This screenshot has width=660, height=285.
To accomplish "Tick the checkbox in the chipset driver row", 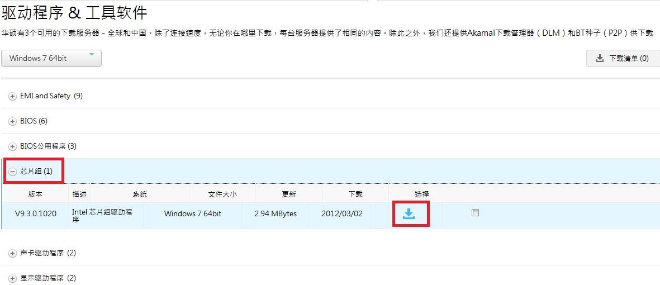I will 475,213.
